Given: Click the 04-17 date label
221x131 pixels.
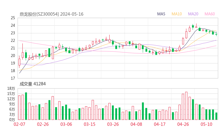Looking at the screenshot, I should [160, 124].
